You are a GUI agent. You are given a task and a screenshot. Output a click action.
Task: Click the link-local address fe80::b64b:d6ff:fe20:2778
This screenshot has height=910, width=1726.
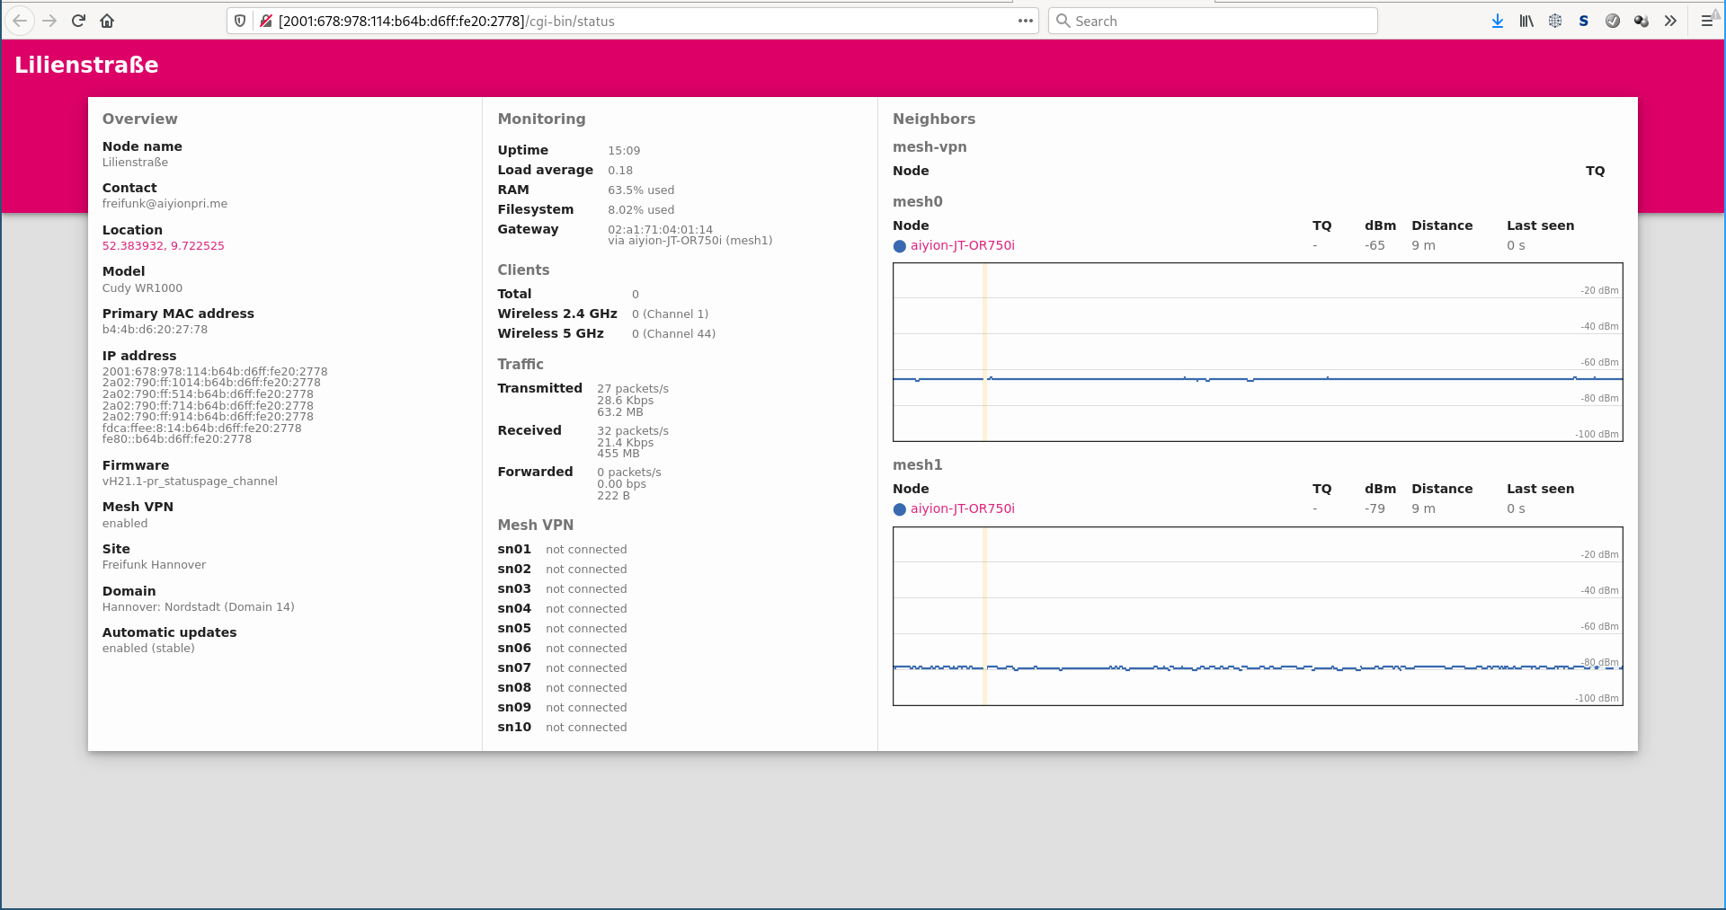pyautogui.click(x=176, y=439)
